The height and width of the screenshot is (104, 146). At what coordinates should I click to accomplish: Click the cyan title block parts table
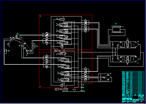coord(133,87)
